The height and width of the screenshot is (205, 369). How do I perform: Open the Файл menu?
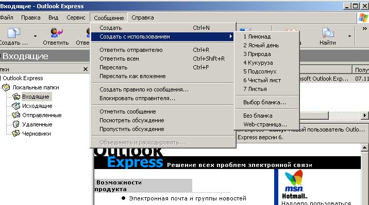click(6, 17)
